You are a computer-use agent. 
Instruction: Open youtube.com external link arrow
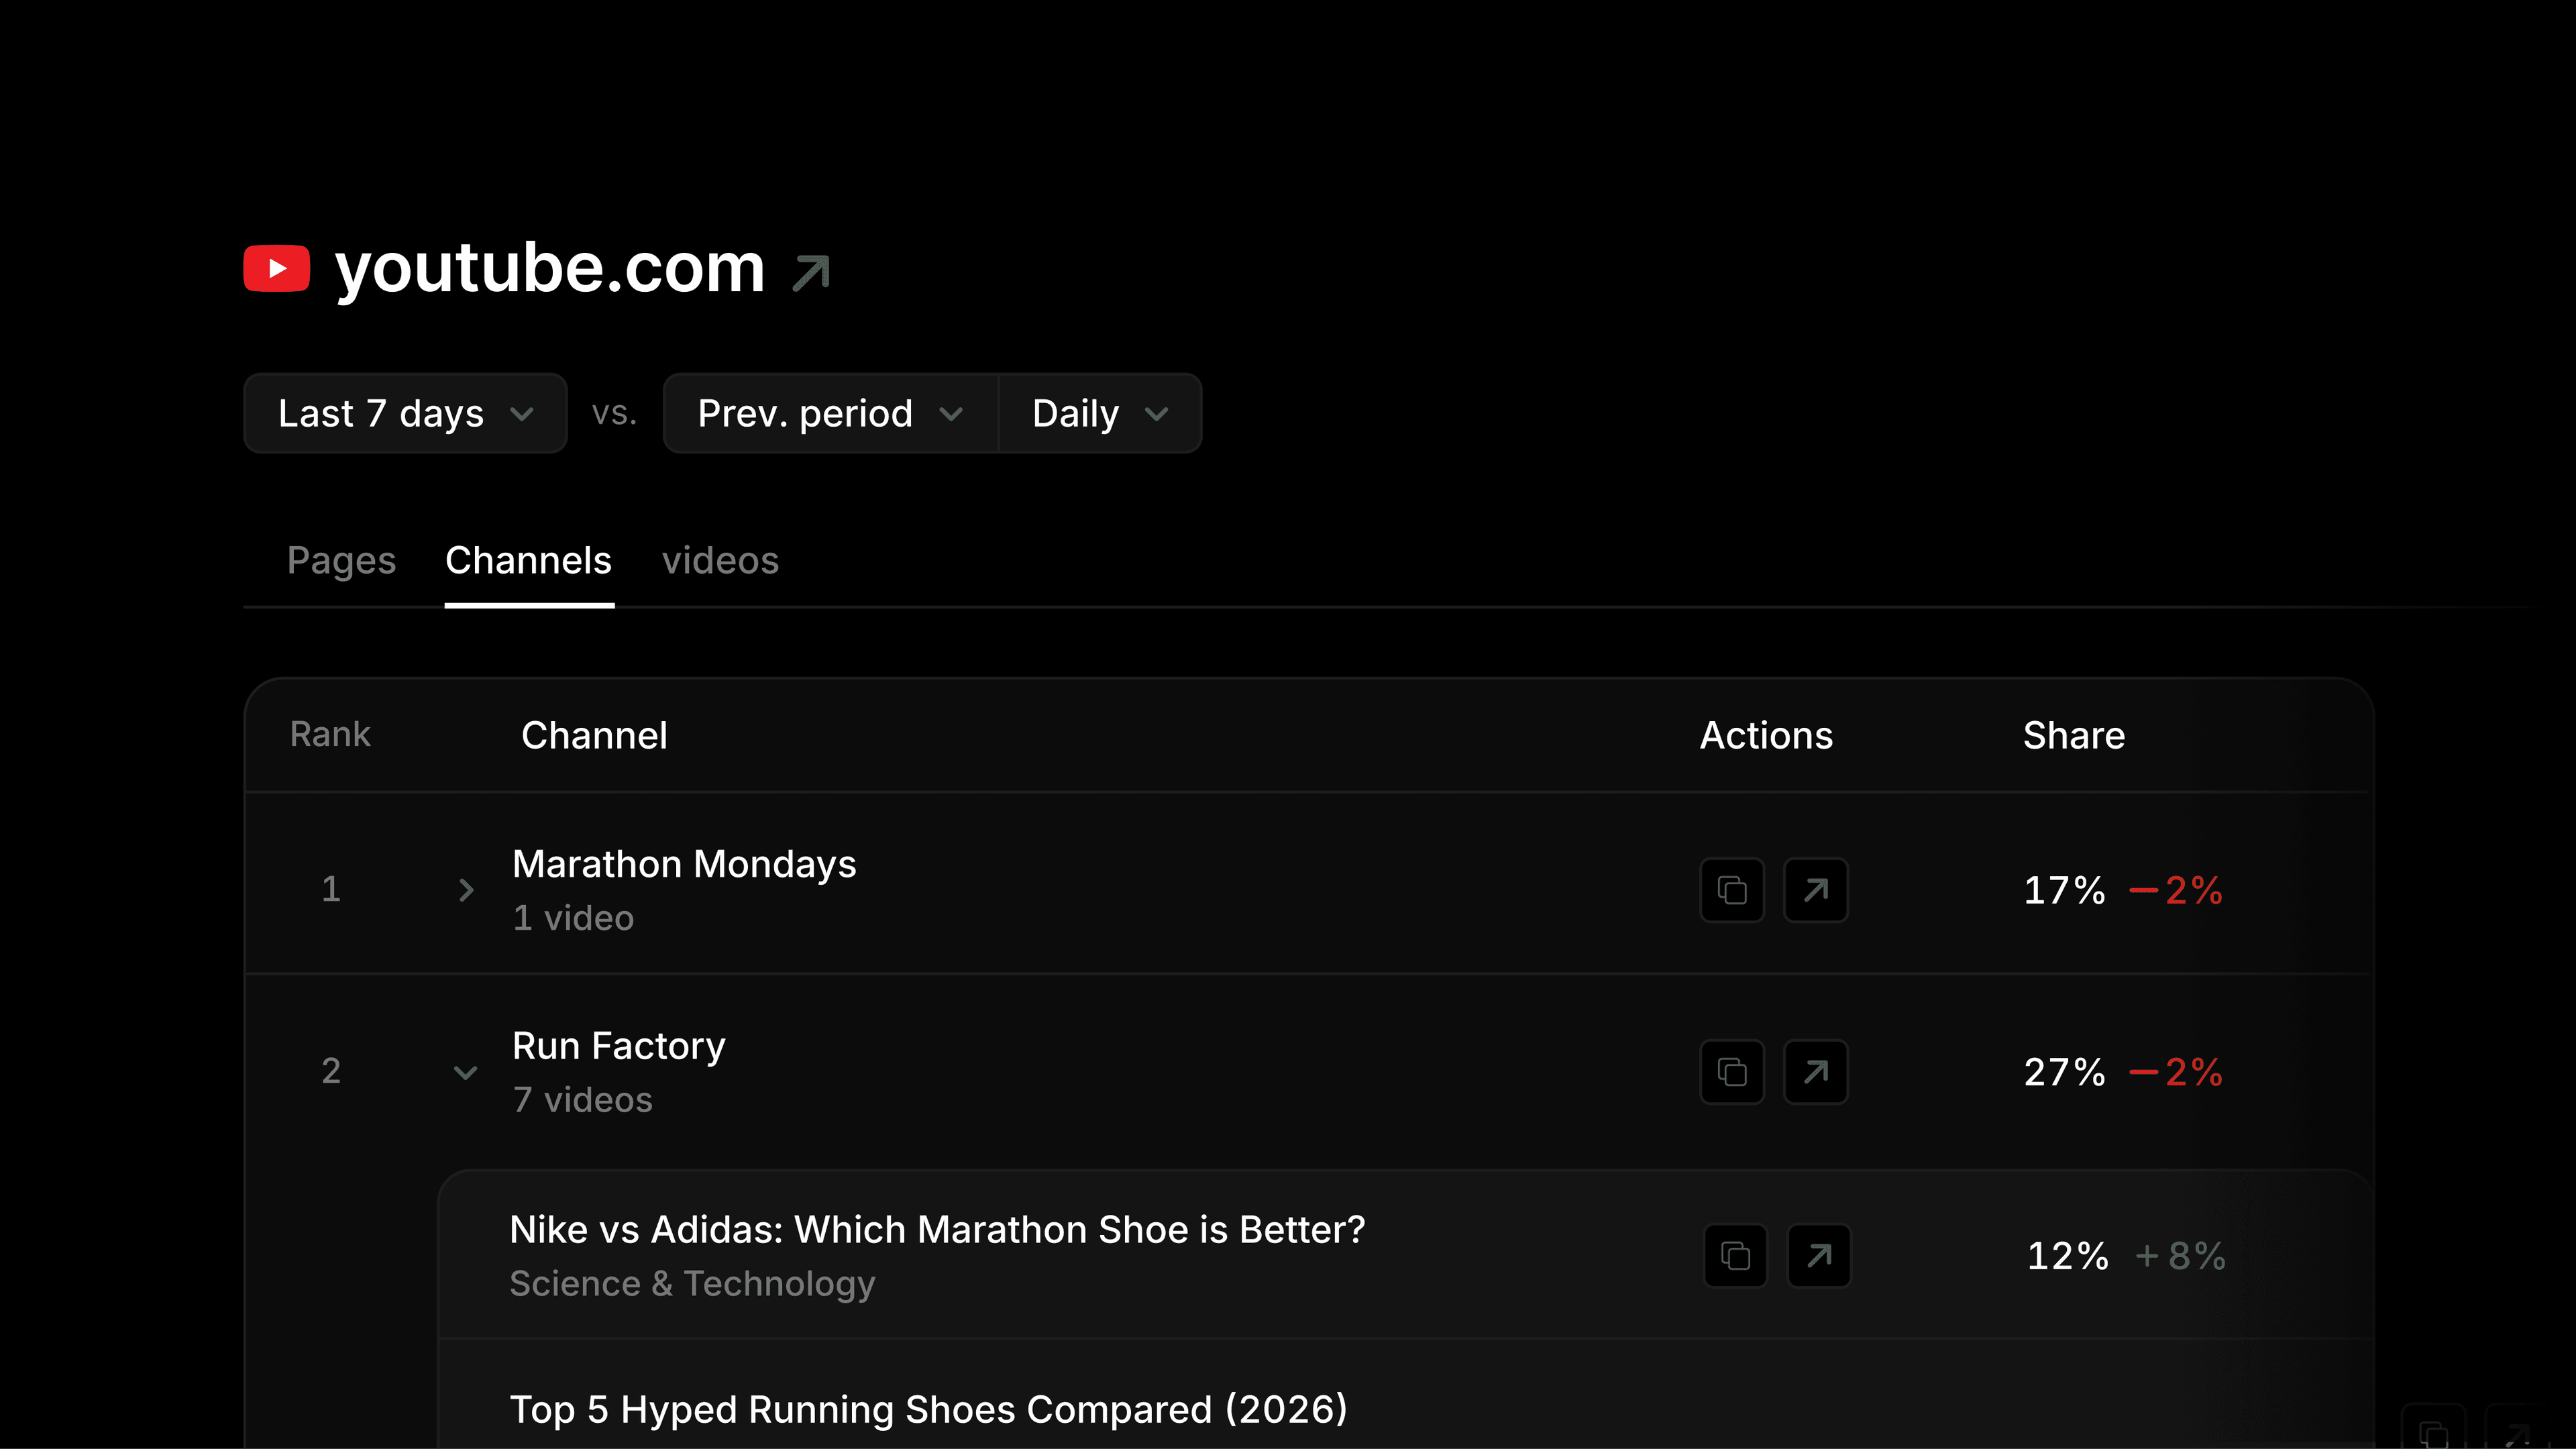click(x=811, y=272)
